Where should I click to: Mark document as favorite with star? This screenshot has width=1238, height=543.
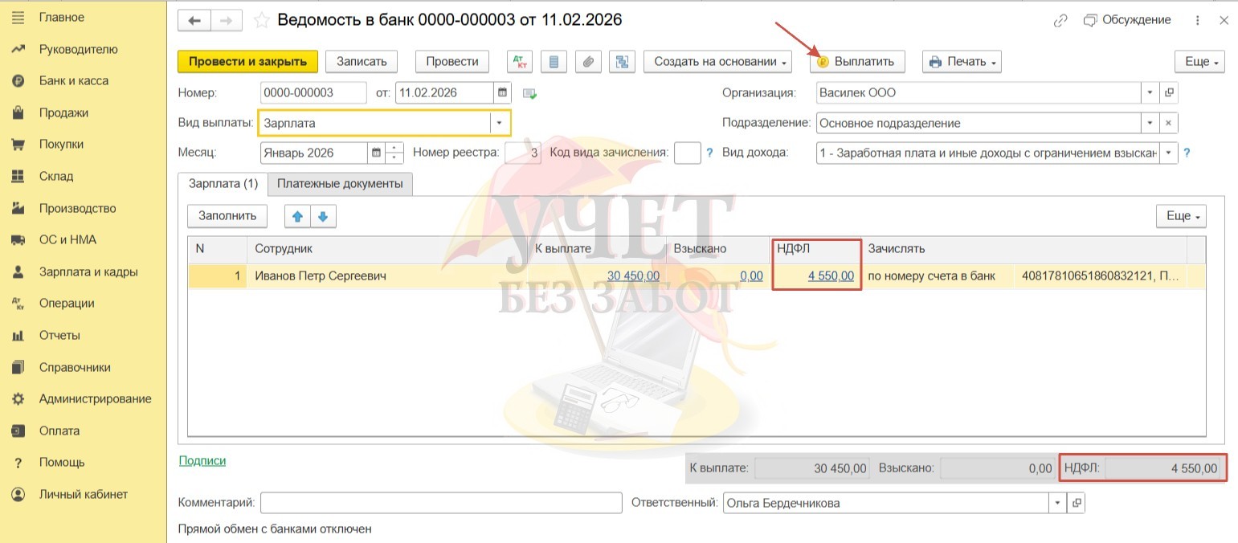point(260,21)
